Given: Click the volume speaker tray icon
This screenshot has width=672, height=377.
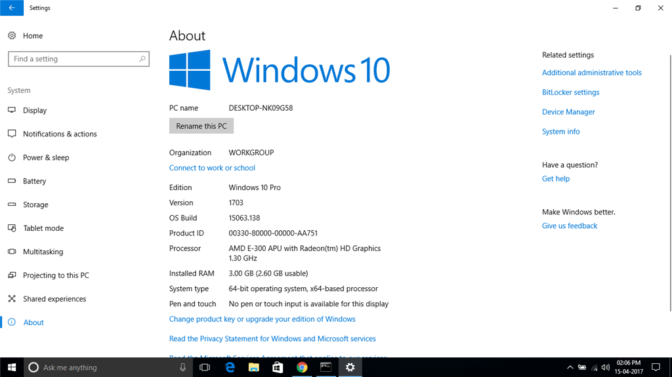Looking at the screenshot, I should (x=606, y=367).
